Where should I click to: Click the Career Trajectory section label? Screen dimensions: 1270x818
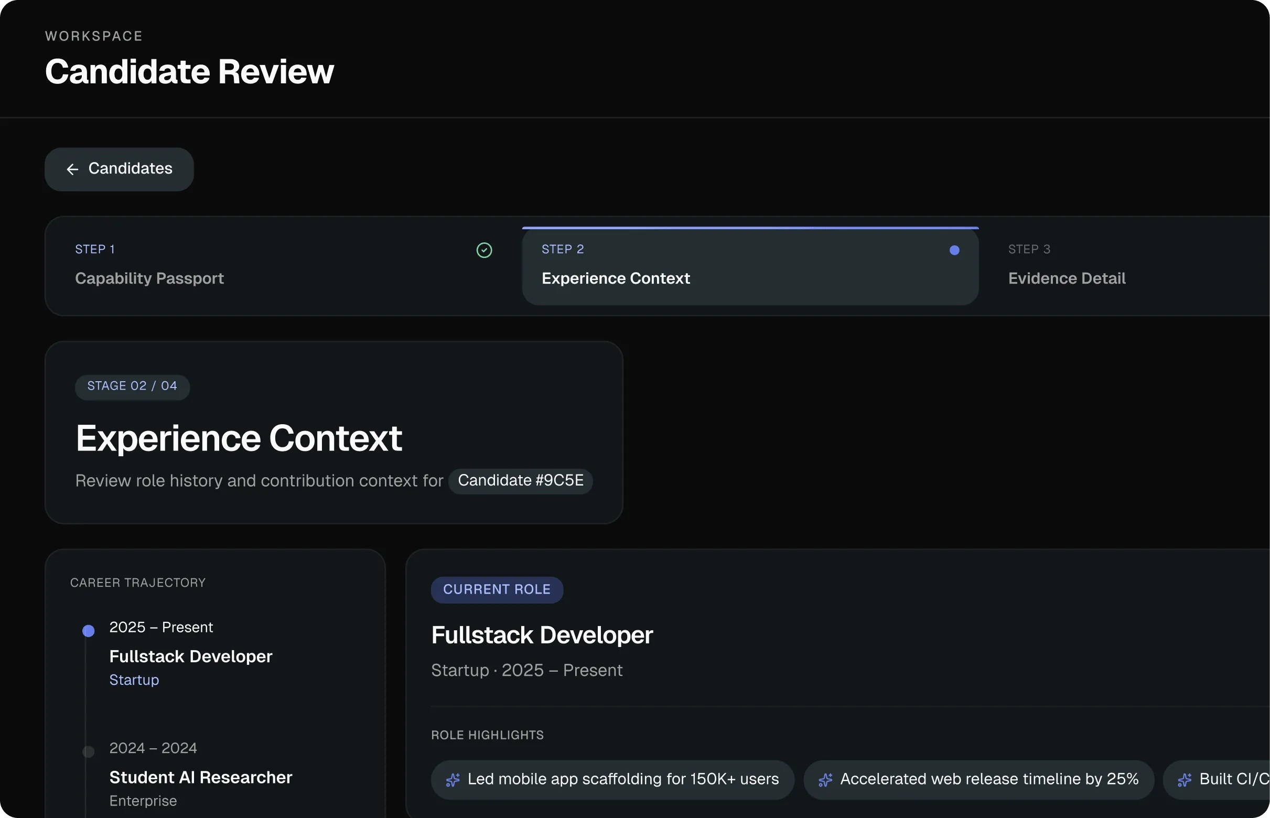click(137, 583)
